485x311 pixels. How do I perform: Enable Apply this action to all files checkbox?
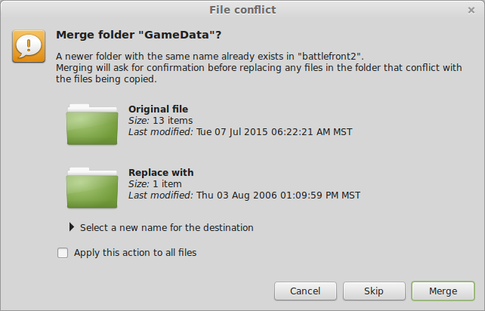(x=63, y=253)
